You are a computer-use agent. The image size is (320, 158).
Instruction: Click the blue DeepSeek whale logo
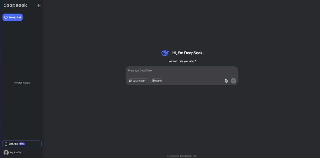pyautogui.click(x=165, y=53)
